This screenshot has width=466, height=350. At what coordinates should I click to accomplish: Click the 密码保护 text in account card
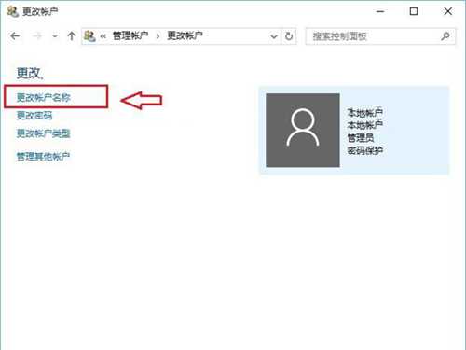(365, 150)
